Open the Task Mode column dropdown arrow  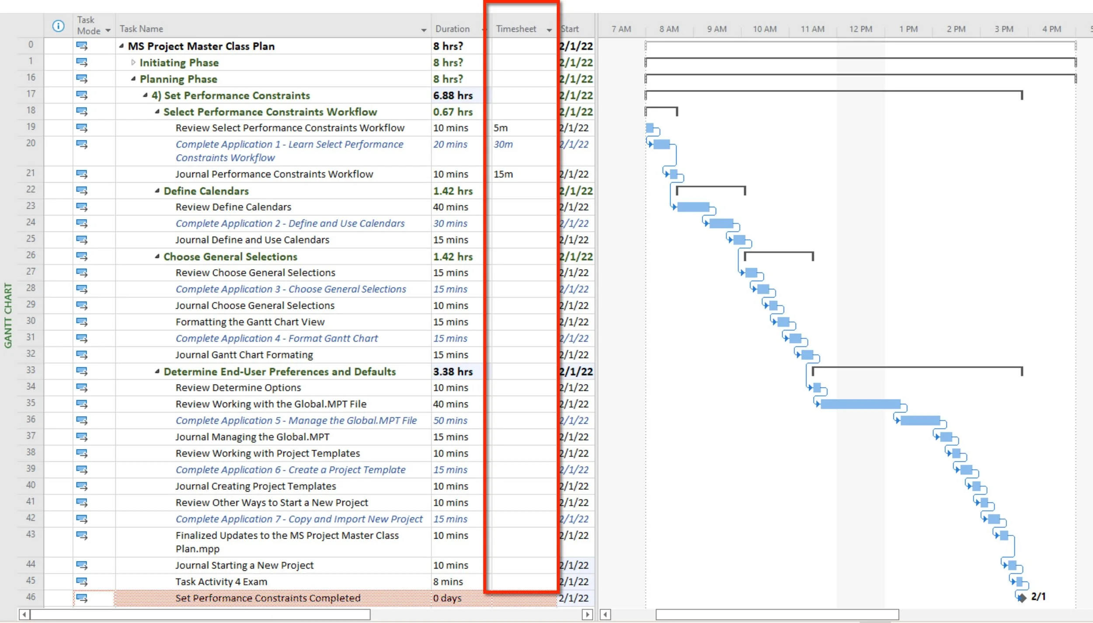pos(108,31)
